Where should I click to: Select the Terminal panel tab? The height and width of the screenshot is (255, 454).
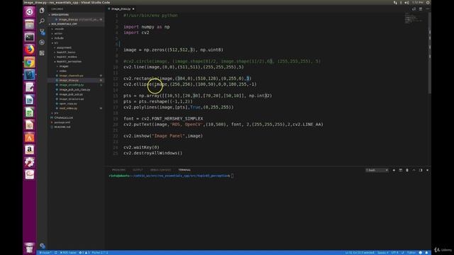coord(184,170)
